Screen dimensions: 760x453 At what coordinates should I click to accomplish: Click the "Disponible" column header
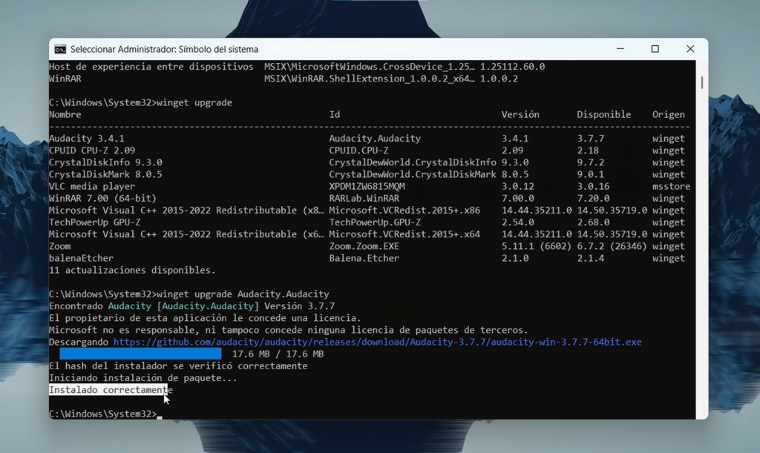pyautogui.click(x=603, y=115)
